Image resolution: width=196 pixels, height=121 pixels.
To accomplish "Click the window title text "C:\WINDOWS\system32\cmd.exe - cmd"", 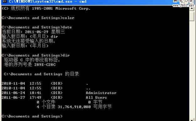I will point(48,2).
